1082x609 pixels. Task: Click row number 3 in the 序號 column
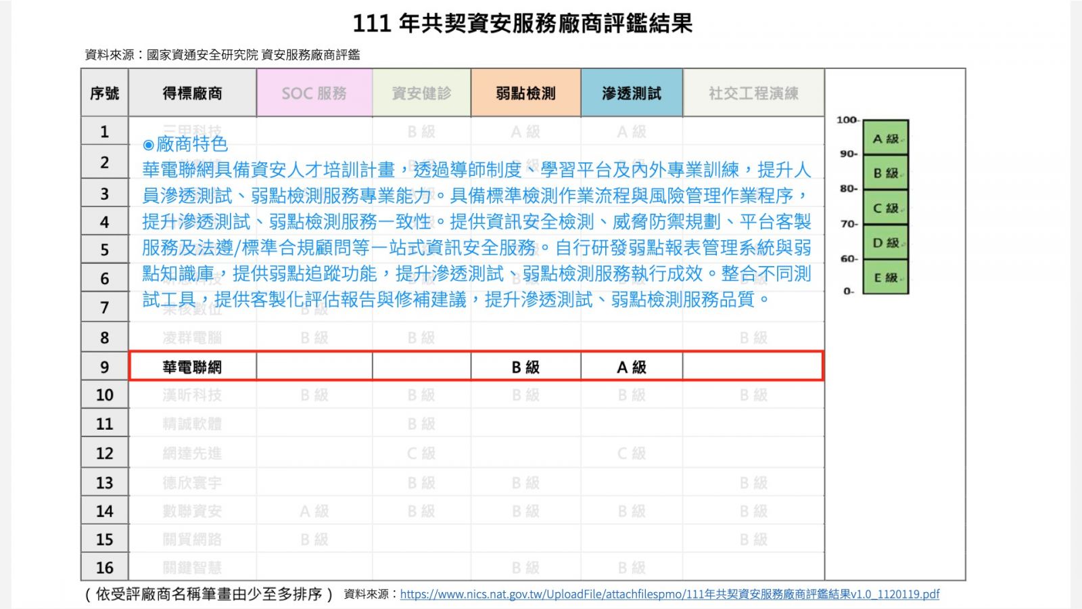[x=105, y=194]
